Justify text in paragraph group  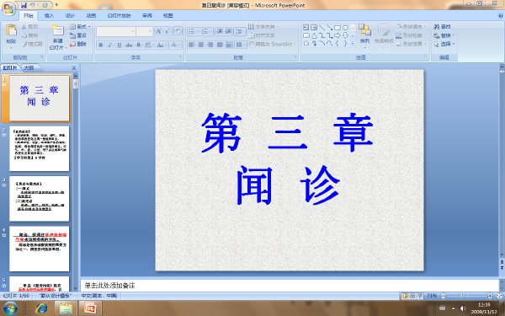pos(220,45)
